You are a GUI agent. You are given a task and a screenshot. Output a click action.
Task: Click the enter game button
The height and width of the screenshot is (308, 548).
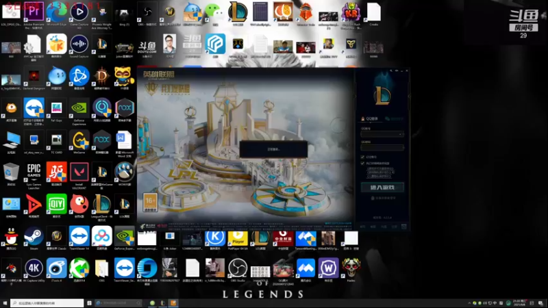click(382, 187)
